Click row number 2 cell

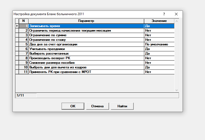coord(24,31)
